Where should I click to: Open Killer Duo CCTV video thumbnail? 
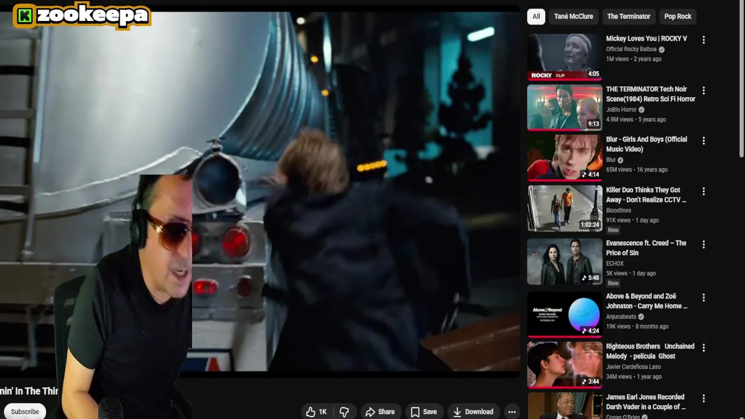coord(565,208)
